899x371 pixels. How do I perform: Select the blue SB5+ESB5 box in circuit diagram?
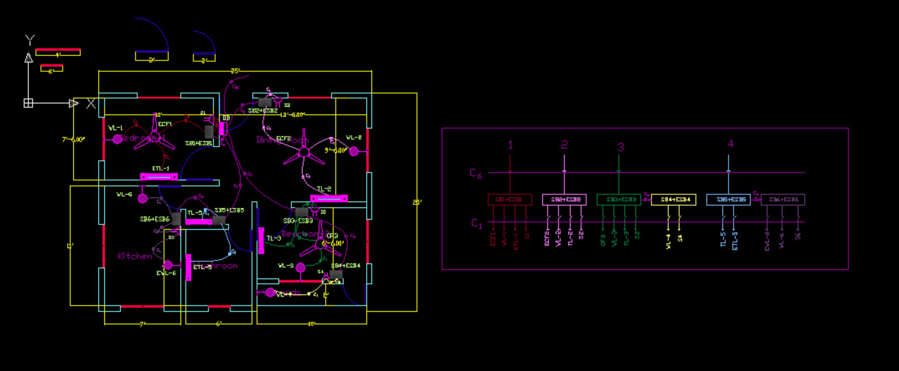[x=728, y=200]
